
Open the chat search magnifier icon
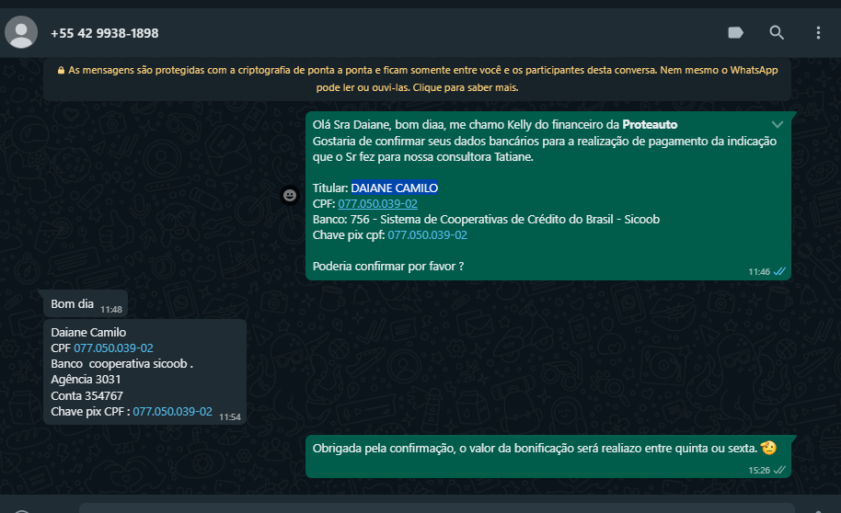(x=777, y=33)
